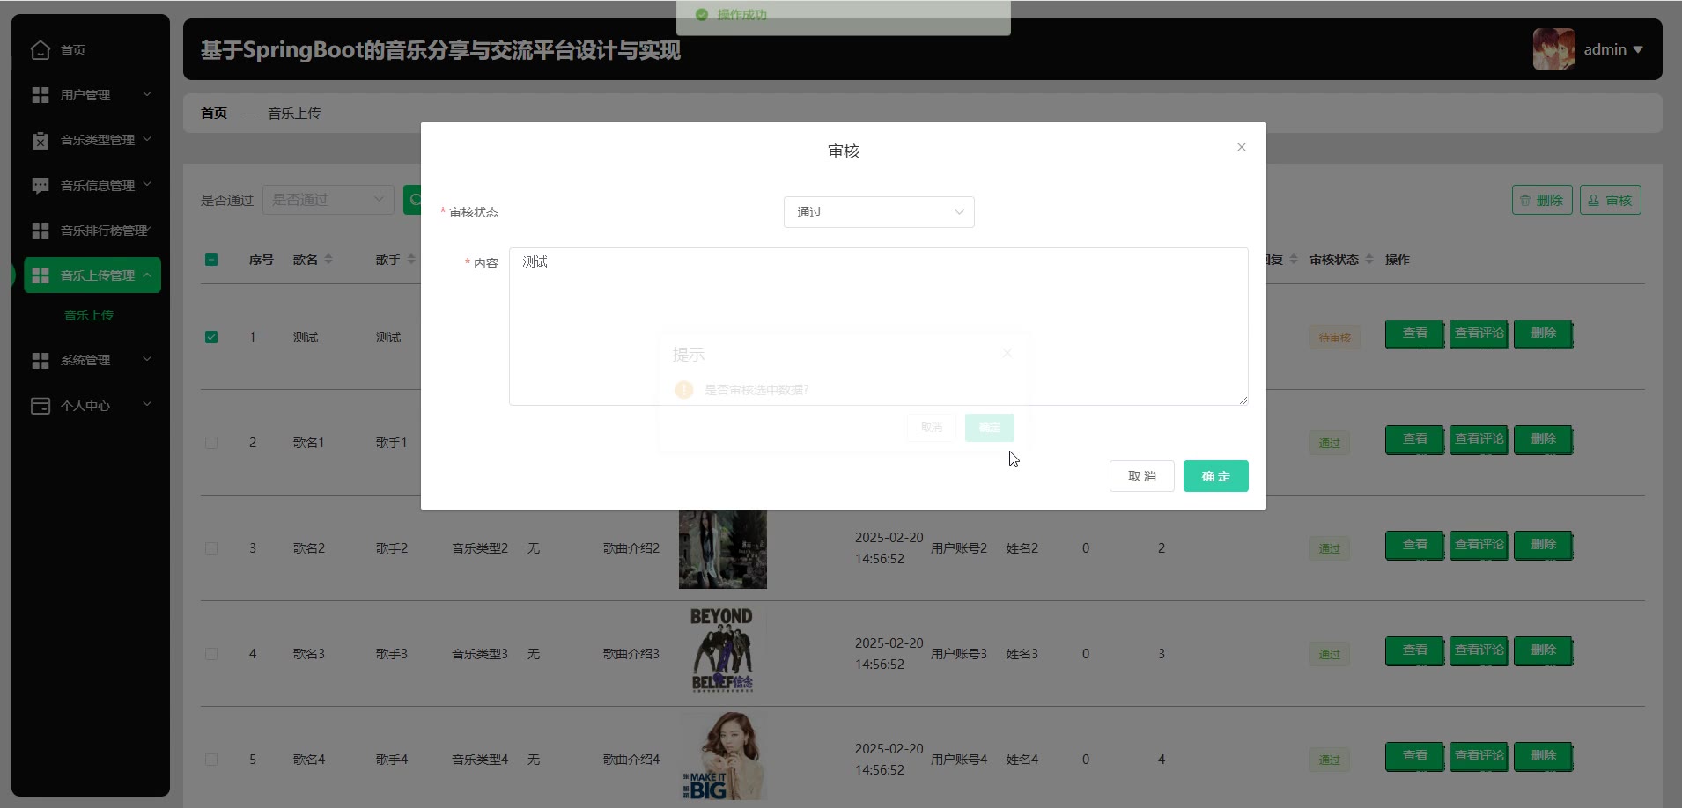Click the 用户账号4 cell
Image resolution: width=1682 pixels, height=808 pixels.
tap(959, 760)
